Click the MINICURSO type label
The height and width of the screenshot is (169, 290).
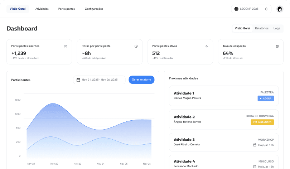click(266, 161)
